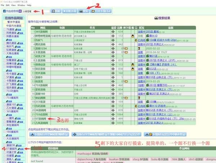Expand the 繁体字漫画 site category
The image size is (216, 163).
coord(13,22)
